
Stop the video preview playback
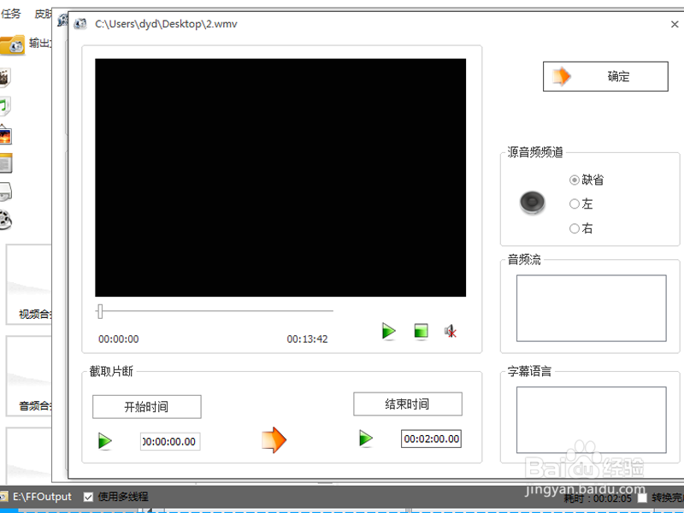[421, 331]
